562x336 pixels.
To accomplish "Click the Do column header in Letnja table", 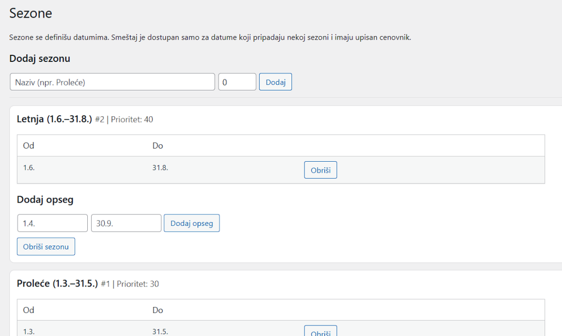I will [158, 146].
